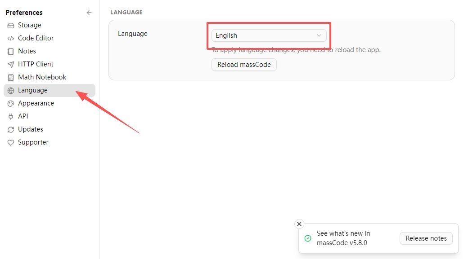
Task: Click the API plug icon
Action: (x=11, y=117)
